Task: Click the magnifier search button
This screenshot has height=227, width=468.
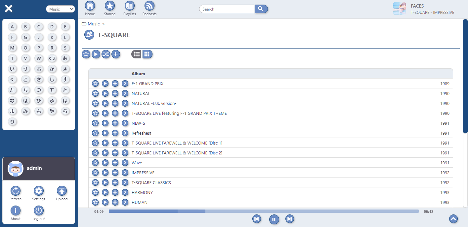Action: (x=261, y=9)
